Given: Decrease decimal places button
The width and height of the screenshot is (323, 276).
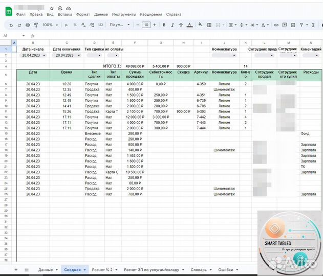Looking at the screenshot, I should point(83,25).
